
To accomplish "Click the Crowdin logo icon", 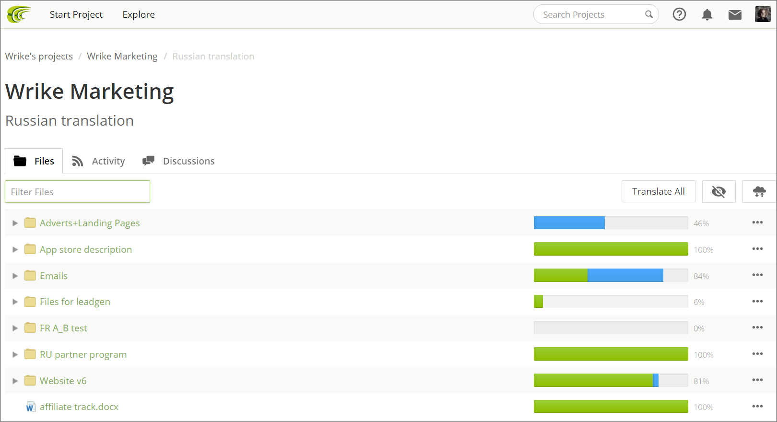I will [19, 14].
